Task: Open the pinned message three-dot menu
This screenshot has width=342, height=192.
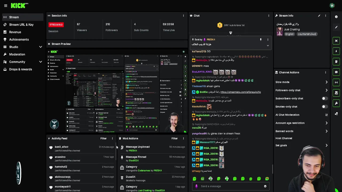Action: 268,39
